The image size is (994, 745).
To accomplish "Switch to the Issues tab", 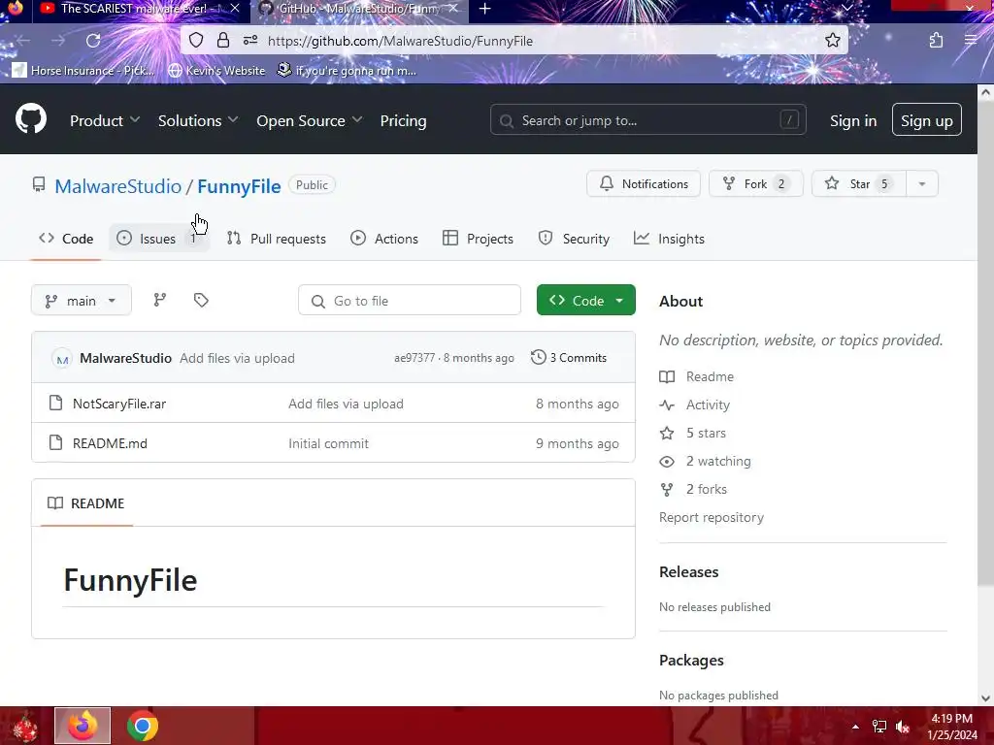I will point(158,239).
